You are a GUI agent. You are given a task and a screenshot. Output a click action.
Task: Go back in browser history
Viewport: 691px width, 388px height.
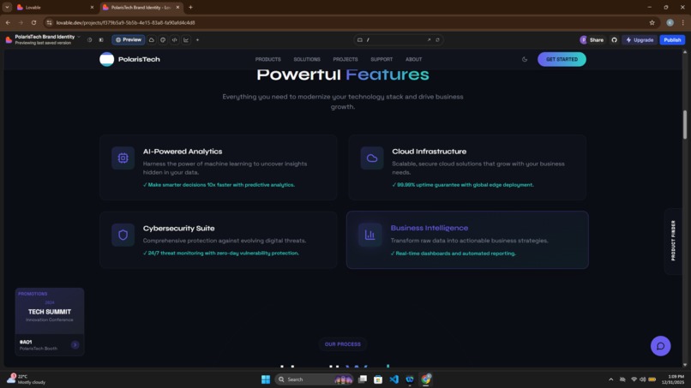(x=8, y=22)
